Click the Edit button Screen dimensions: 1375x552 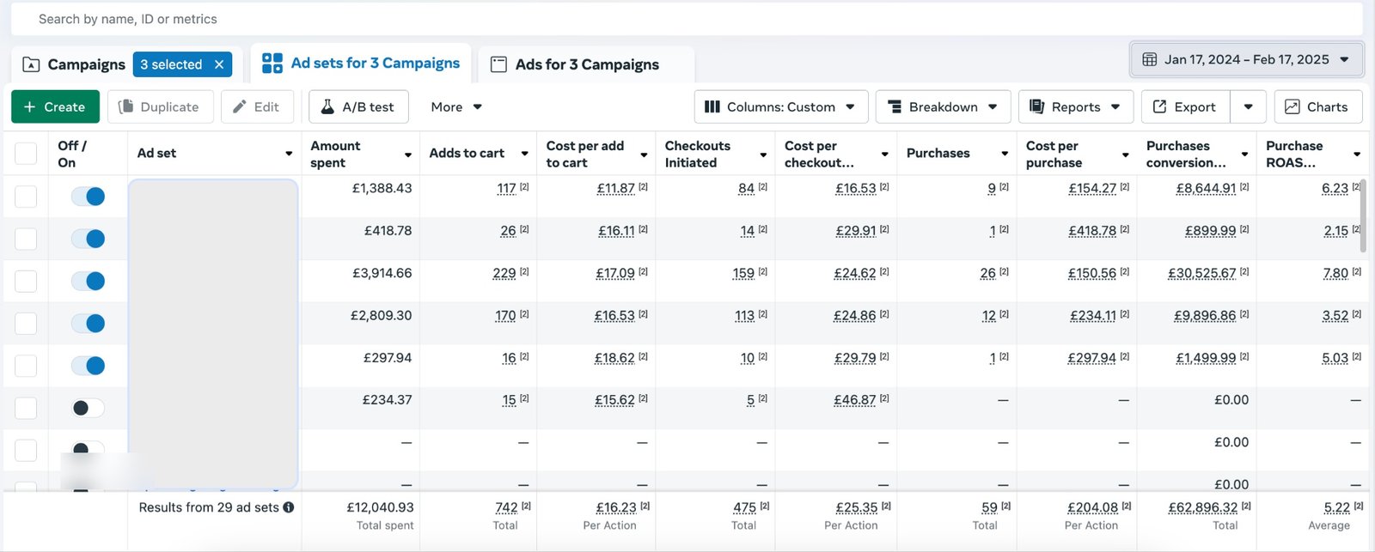[x=257, y=106]
